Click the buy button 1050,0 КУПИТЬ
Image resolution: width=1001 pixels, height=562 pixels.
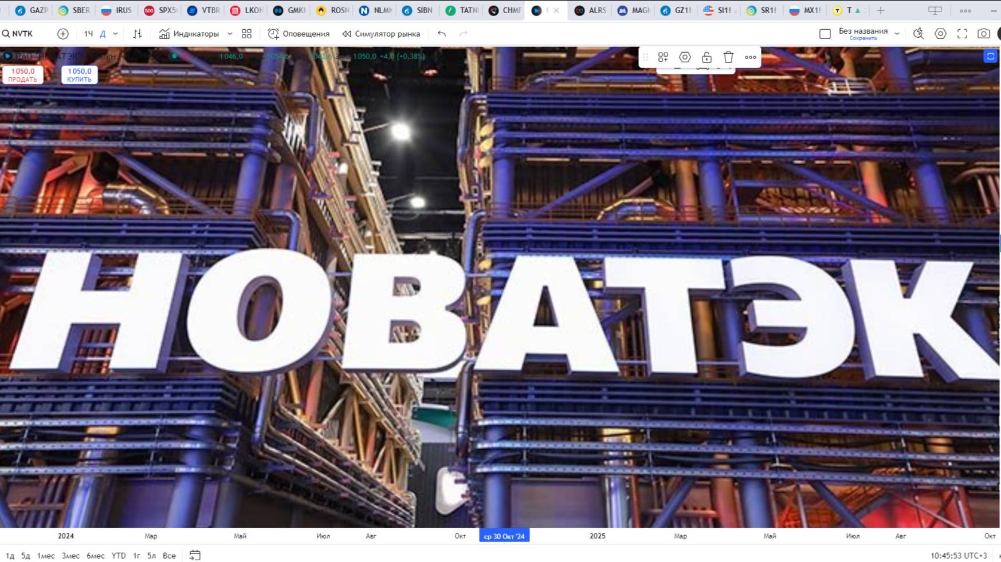click(x=79, y=75)
